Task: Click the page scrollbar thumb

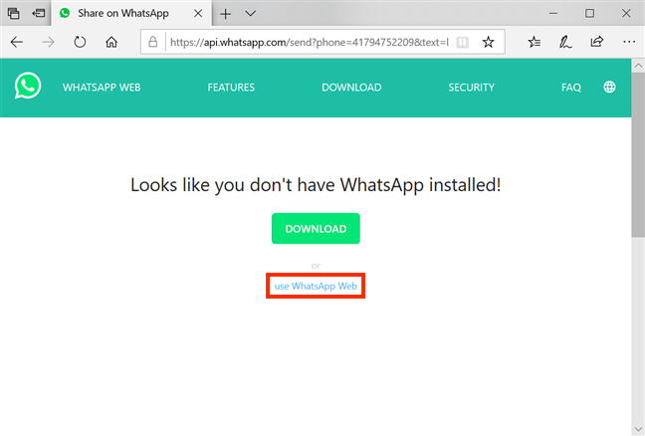Action: tap(638, 154)
